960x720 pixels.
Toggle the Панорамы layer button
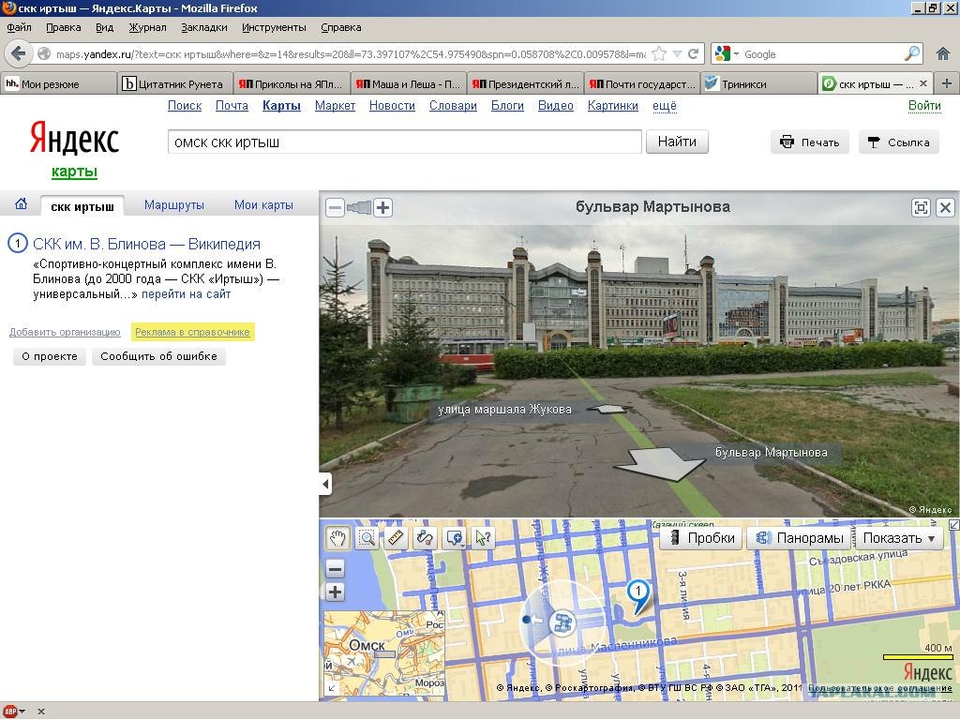coord(801,538)
